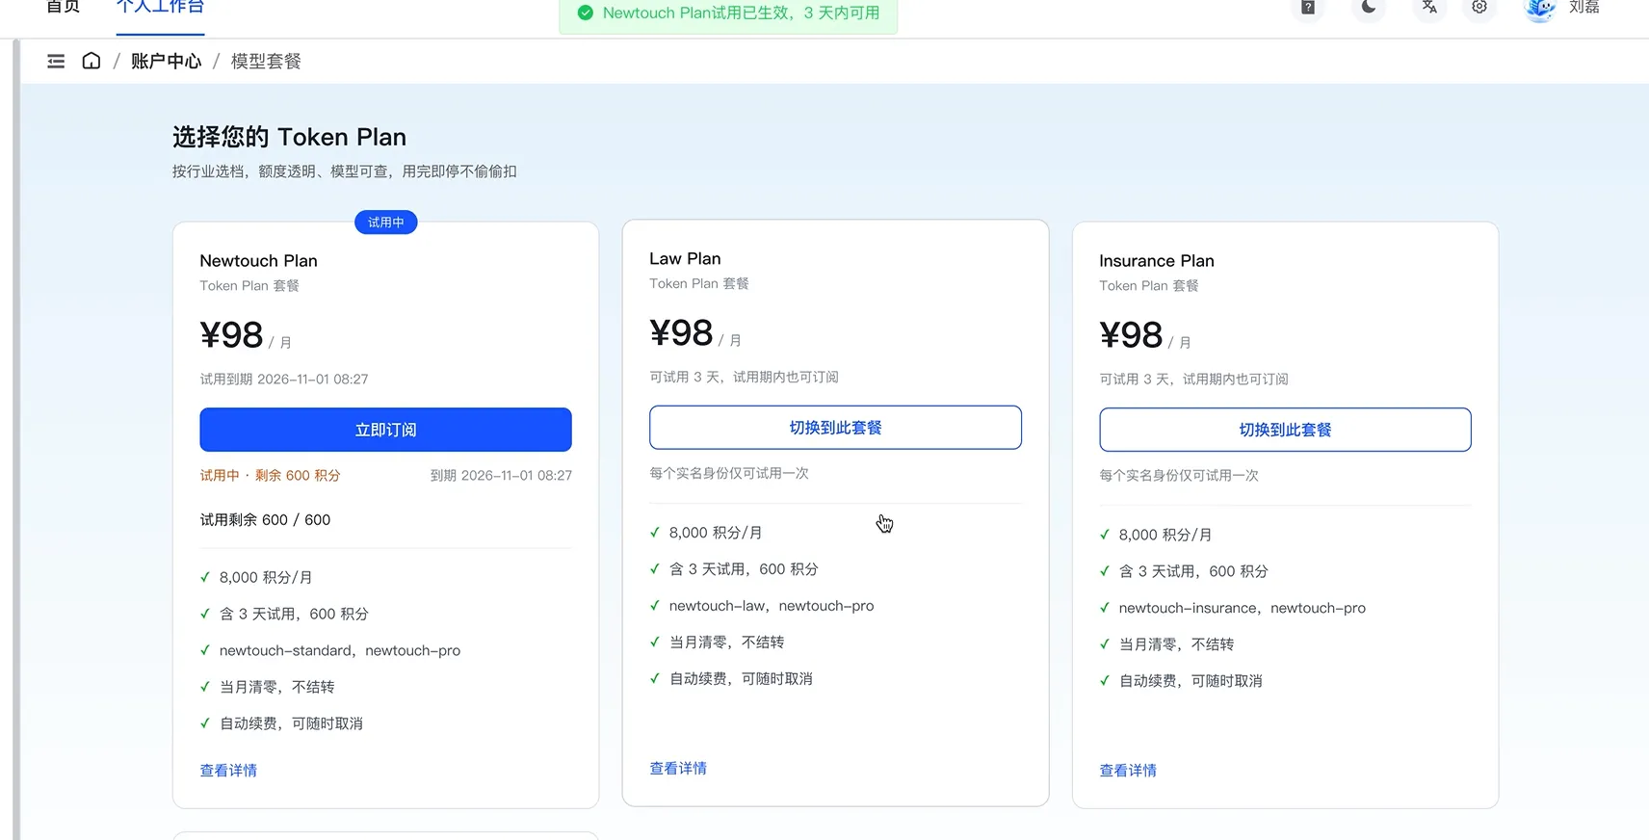Click the 试用中 badge
Viewport: 1649px width, 840px height.
pos(385,223)
